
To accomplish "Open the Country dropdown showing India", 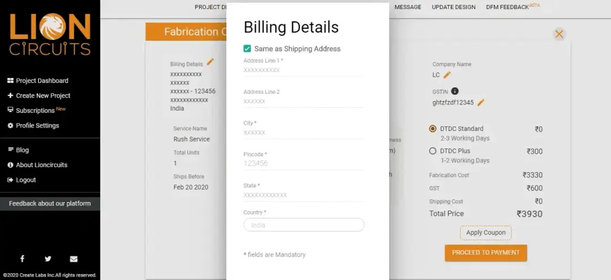I will pyautogui.click(x=304, y=225).
